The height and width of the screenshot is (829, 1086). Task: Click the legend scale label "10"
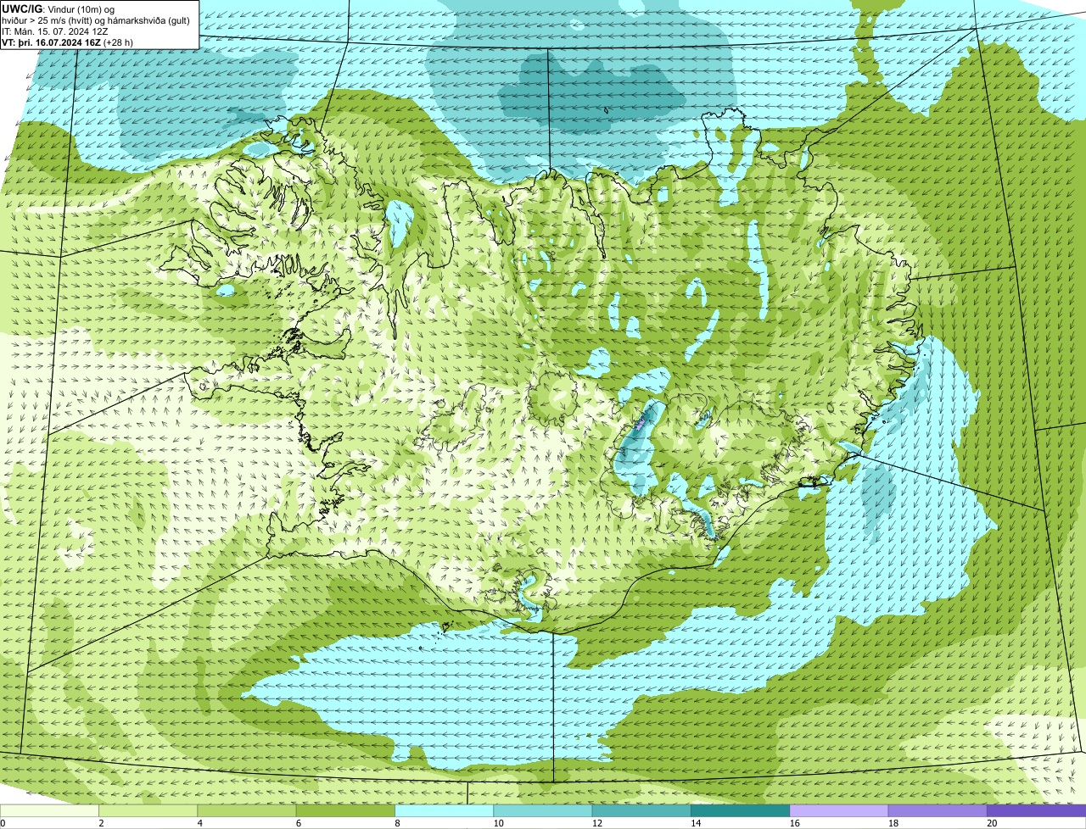(x=498, y=823)
